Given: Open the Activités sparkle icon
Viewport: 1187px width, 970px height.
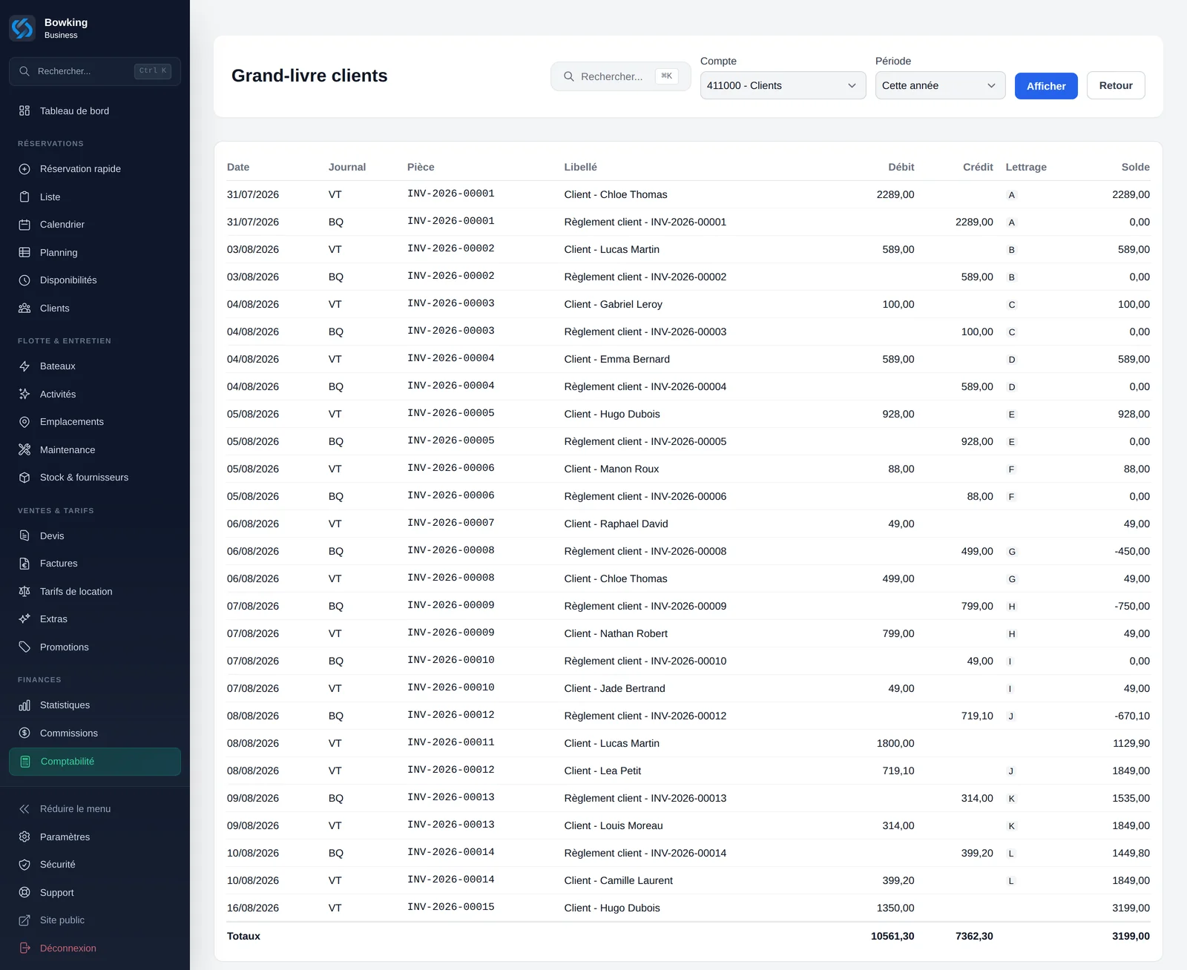Looking at the screenshot, I should [x=24, y=395].
